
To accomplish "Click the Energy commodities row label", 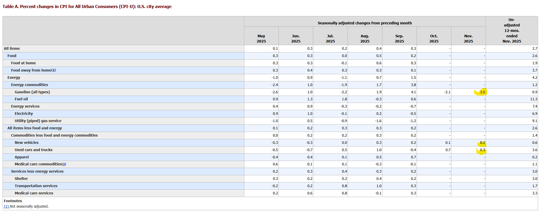I will pyautogui.click(x=30, y=85).
